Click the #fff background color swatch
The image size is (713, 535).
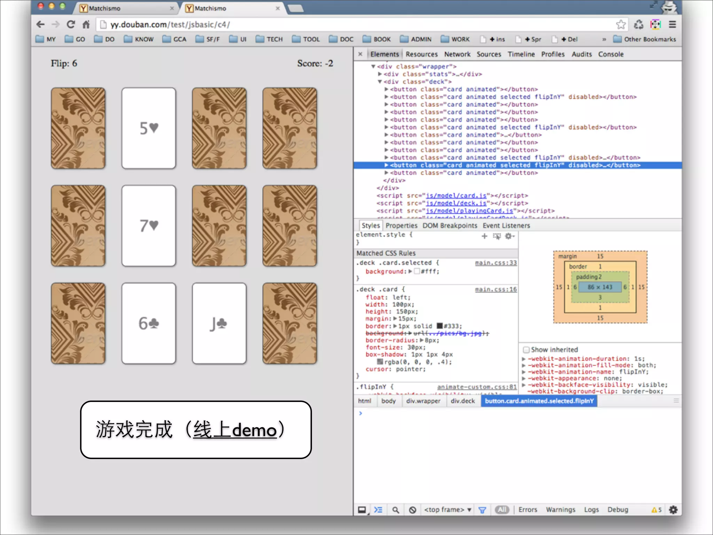(x=417, y=272)
